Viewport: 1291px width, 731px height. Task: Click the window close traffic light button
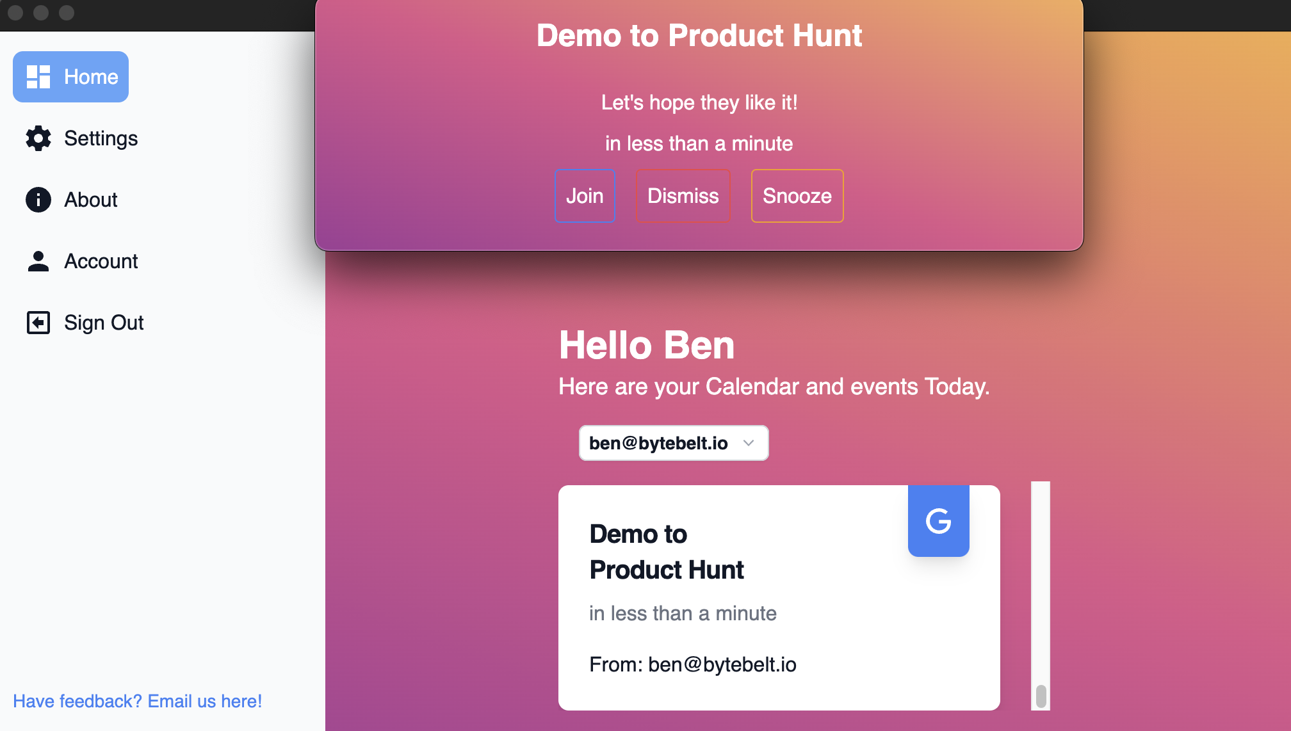point(15,13)
